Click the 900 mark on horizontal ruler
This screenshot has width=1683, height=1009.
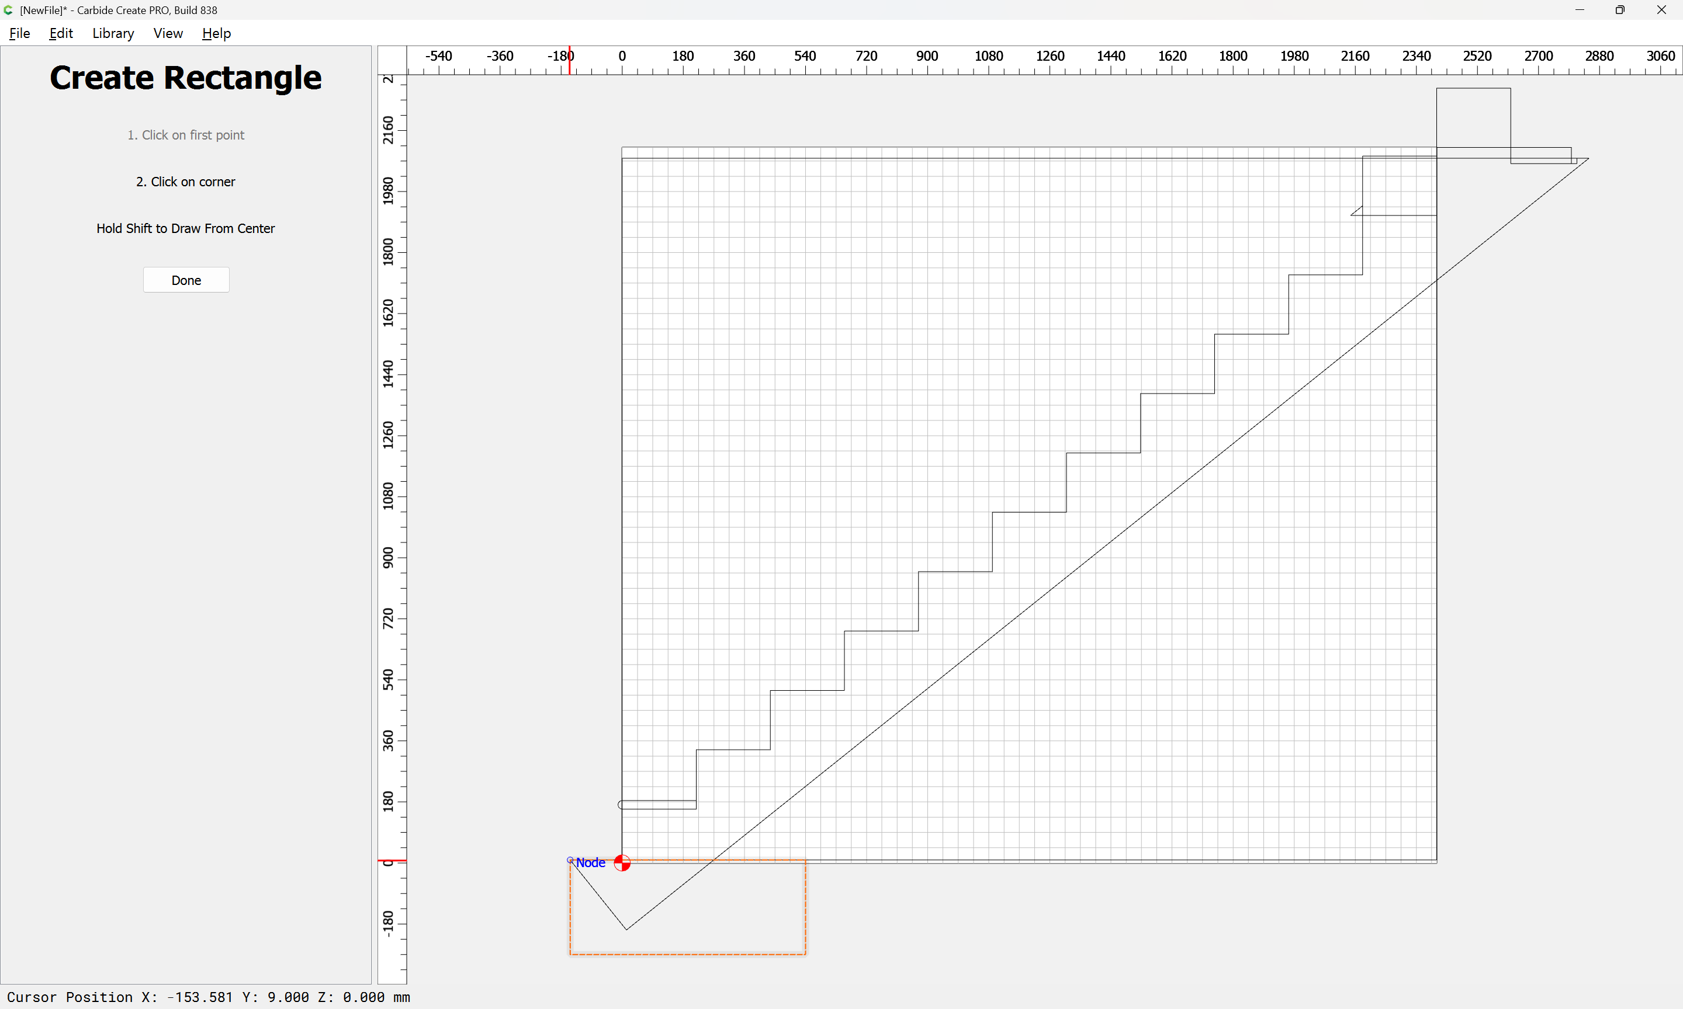click(x=927, y=57)
